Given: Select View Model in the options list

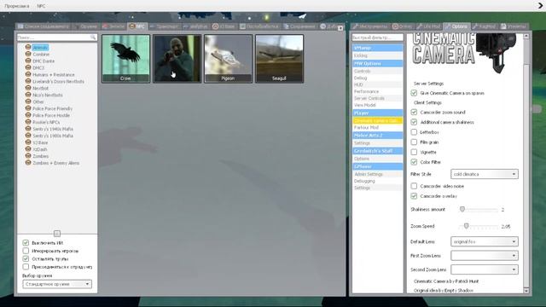Looking at the screenshot, I should point(377,105).
